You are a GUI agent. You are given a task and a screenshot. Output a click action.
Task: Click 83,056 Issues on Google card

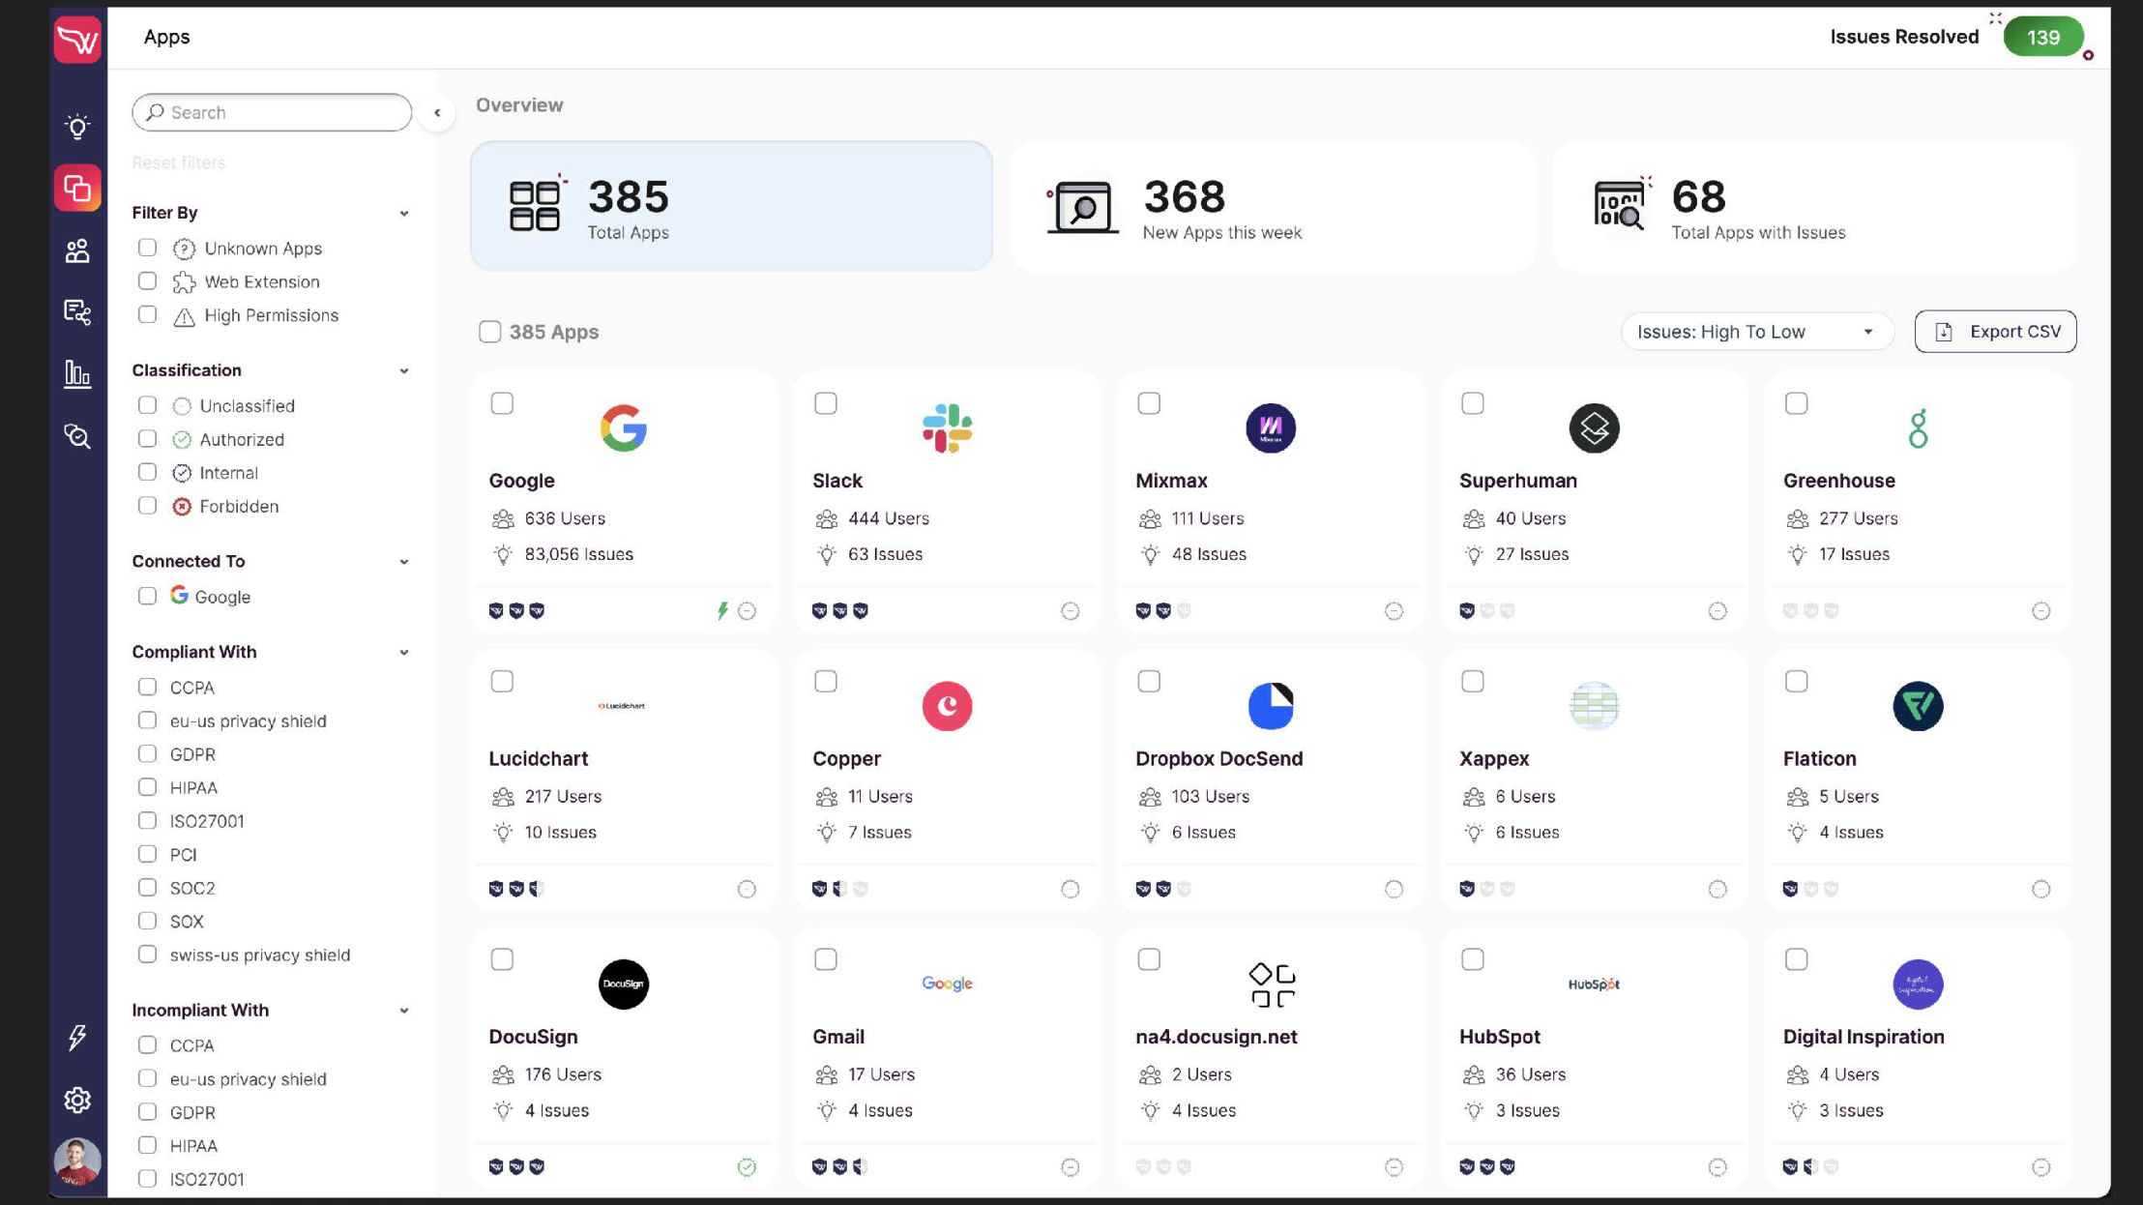point(578,554)
